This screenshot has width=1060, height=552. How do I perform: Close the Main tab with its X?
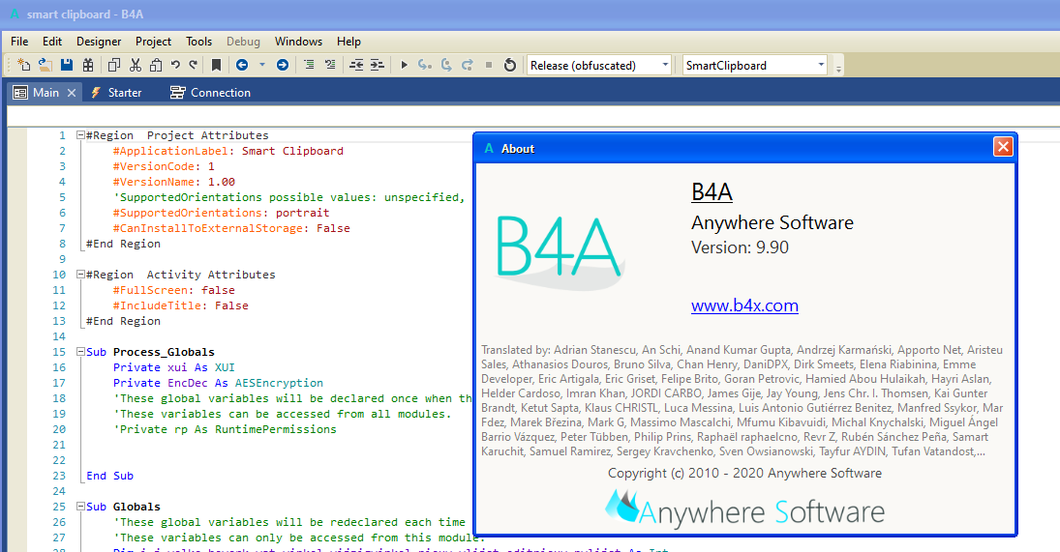(72, 93)
